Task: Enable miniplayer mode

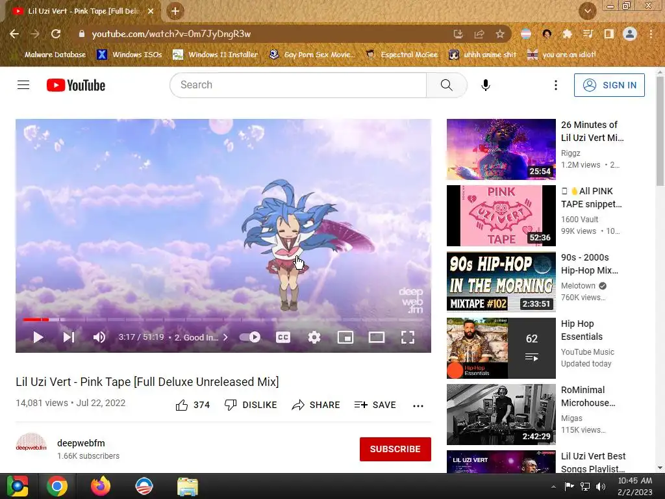Action: click(345, 337)
